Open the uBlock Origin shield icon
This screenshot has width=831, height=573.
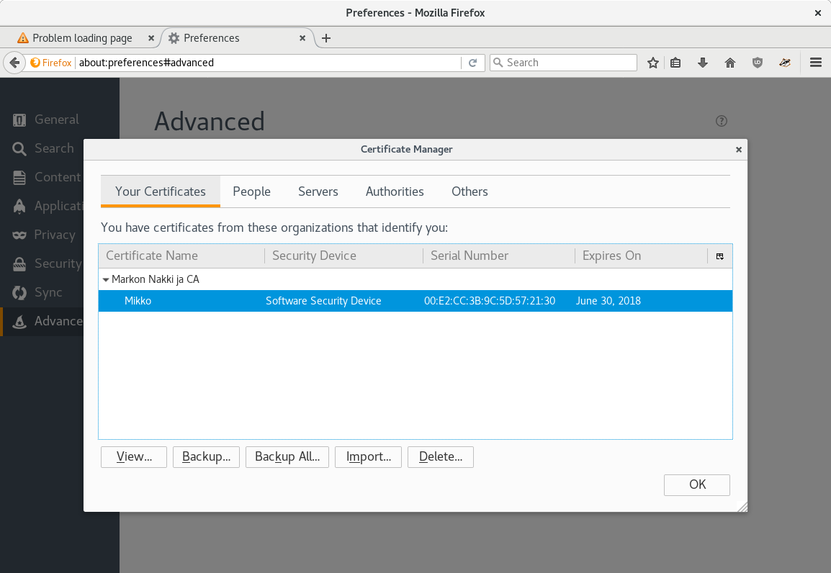[758, 63]
